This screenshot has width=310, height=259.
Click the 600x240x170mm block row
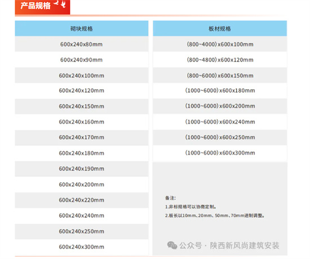click(82, 137)
